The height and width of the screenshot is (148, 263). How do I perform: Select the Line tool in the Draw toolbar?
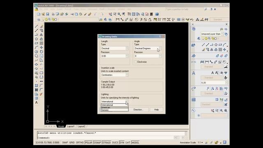click(37, 26)
